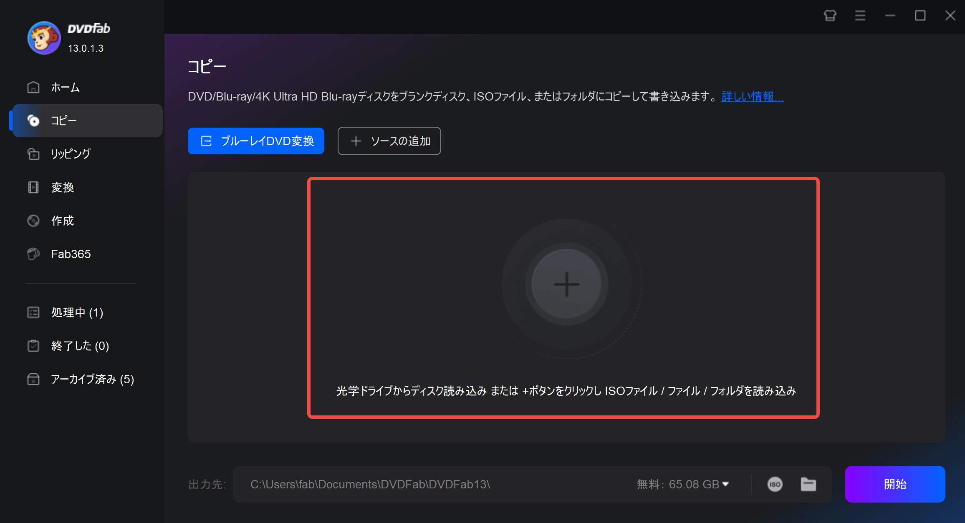The image size is (965, 523).
Task: Click the コピー page heading
Action: click(x=207, y=66)
